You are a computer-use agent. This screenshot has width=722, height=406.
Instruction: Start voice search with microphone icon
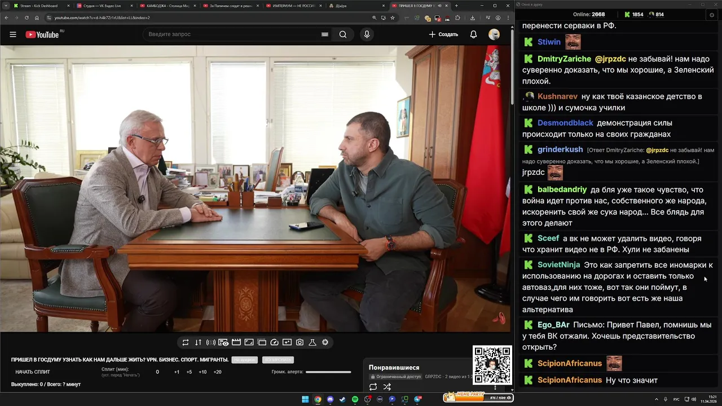(x=367, y=34)
